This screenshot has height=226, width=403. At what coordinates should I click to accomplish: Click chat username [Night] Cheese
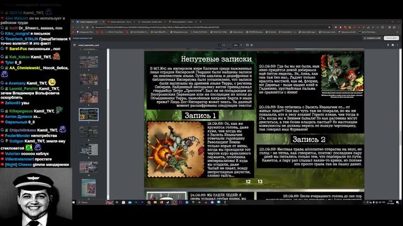click(18, 164)
